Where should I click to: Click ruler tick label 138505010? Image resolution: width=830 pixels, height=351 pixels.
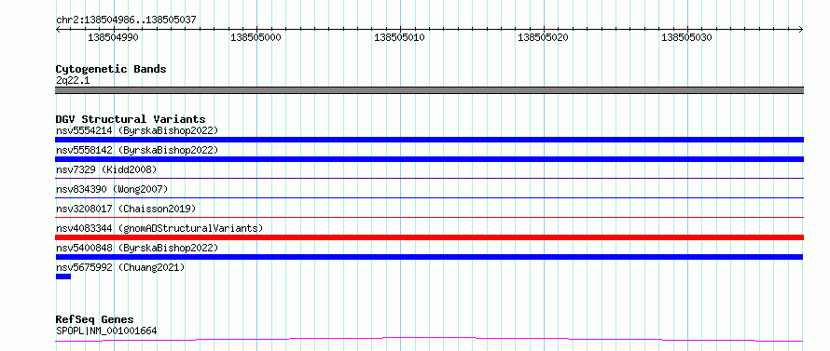(400, 37)
